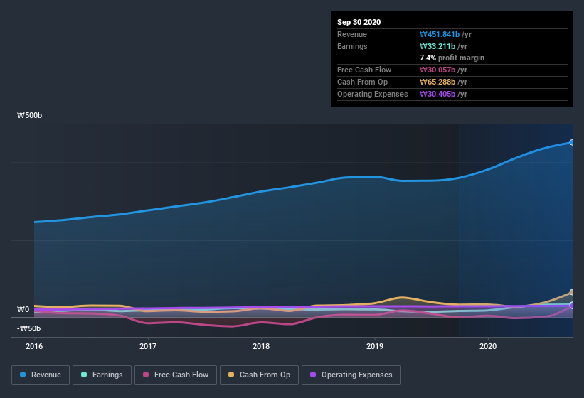Click the Revenue label in tooltip
This screenshot has height=398, width=584.
point(352,34)
